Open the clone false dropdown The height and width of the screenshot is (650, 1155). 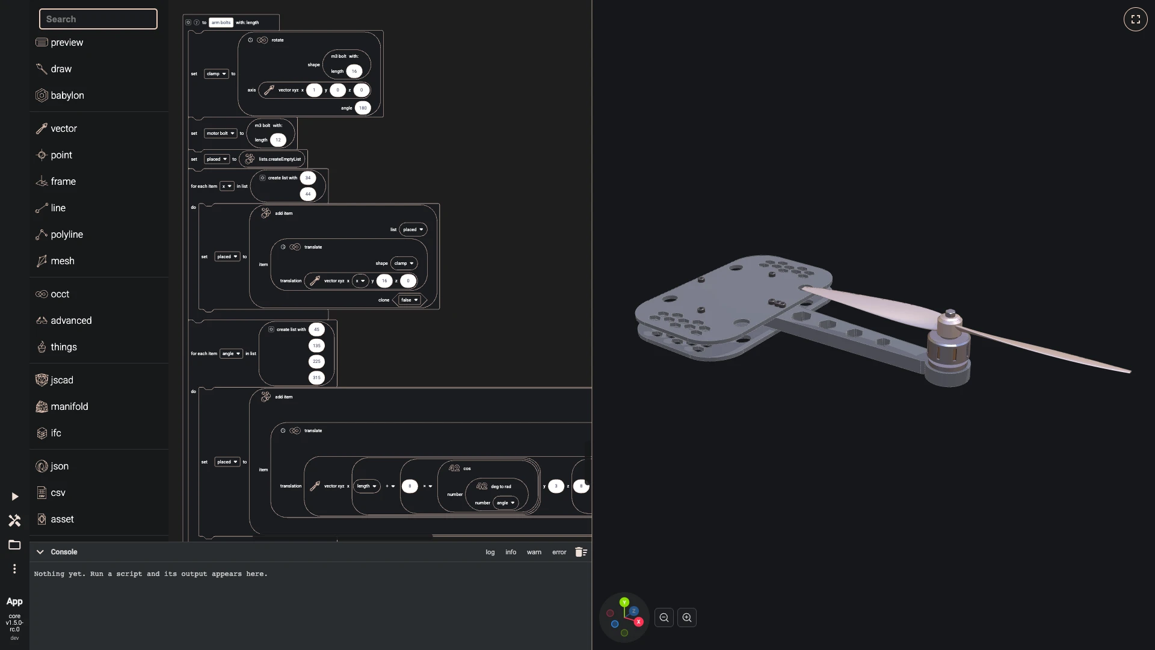click(x=410, y=300)
